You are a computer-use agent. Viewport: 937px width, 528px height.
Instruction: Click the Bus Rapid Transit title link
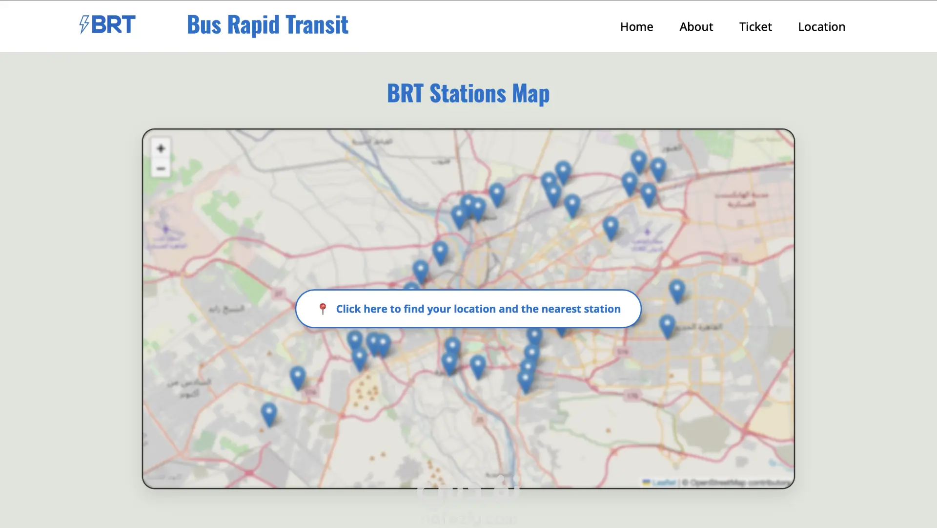click(267, 25)
